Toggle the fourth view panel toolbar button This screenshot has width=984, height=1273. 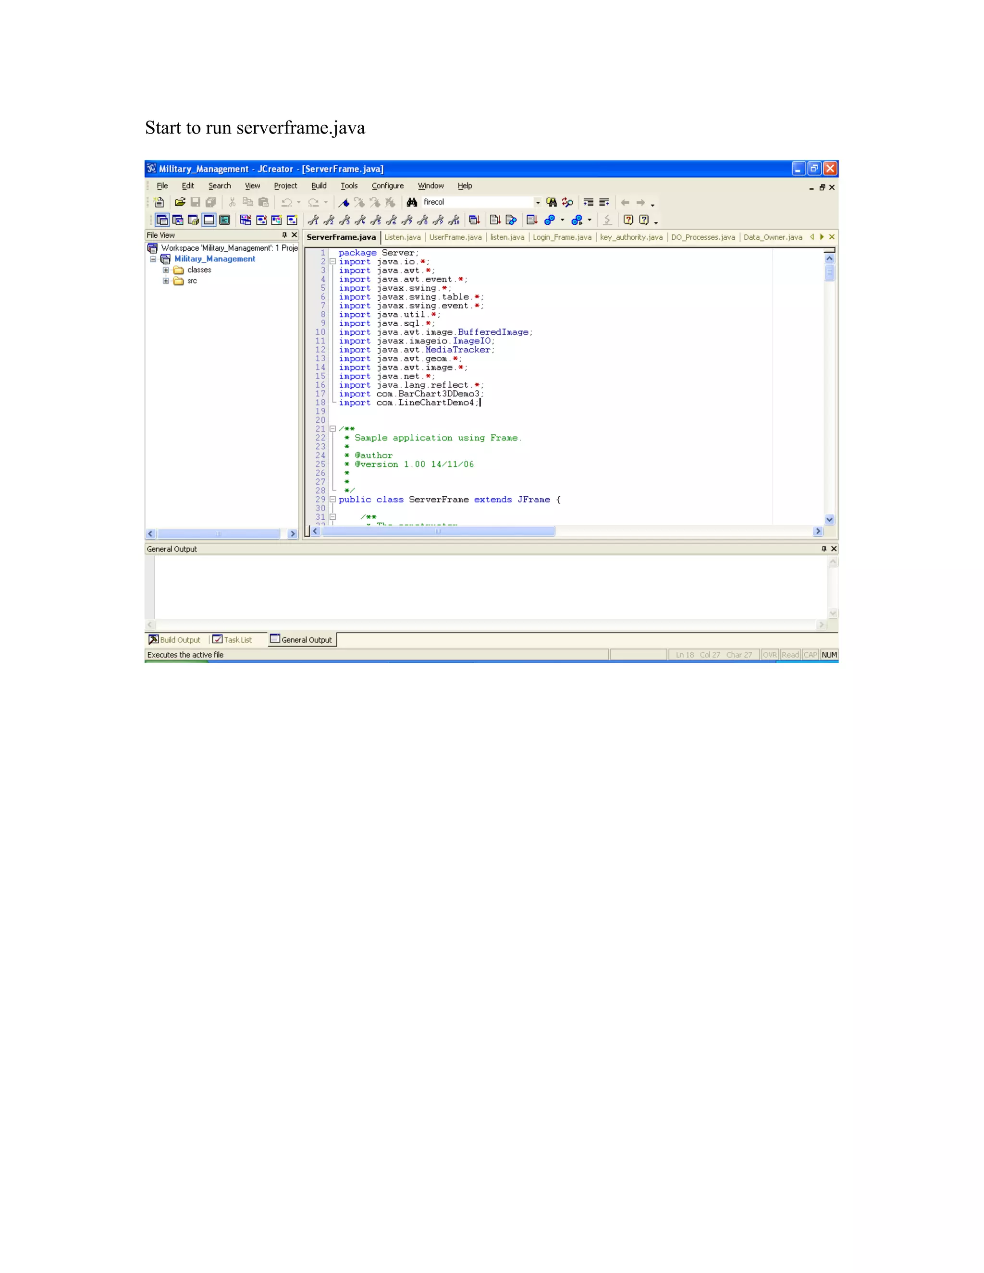pyautogui.click(x=209, y=220)
